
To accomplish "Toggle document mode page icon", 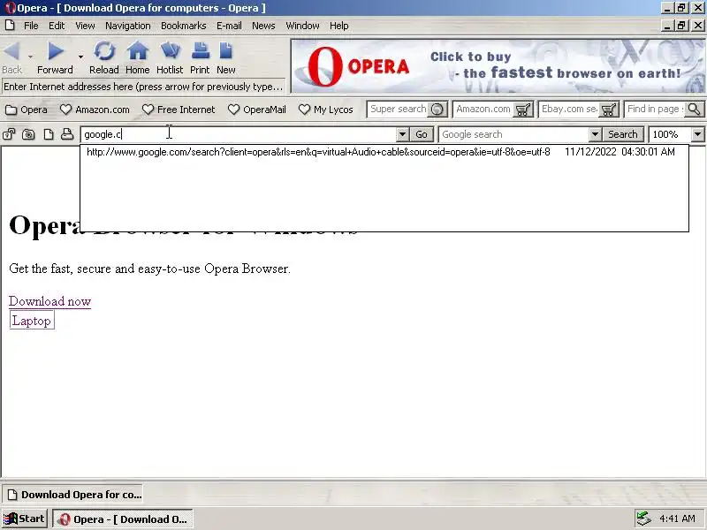I will click(49, 134).
